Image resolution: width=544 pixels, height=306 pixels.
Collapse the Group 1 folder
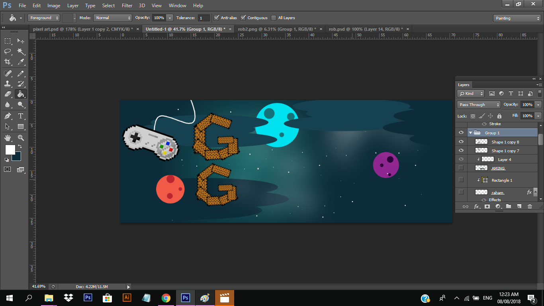470,133
